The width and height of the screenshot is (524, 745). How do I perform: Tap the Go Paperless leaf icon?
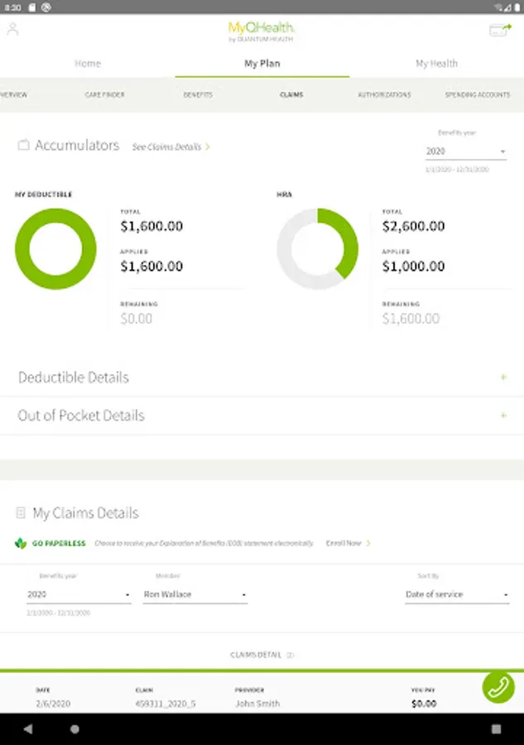(21, 543)
